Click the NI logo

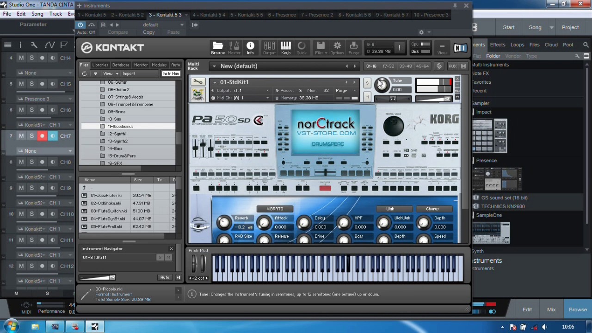pos(460,48)
